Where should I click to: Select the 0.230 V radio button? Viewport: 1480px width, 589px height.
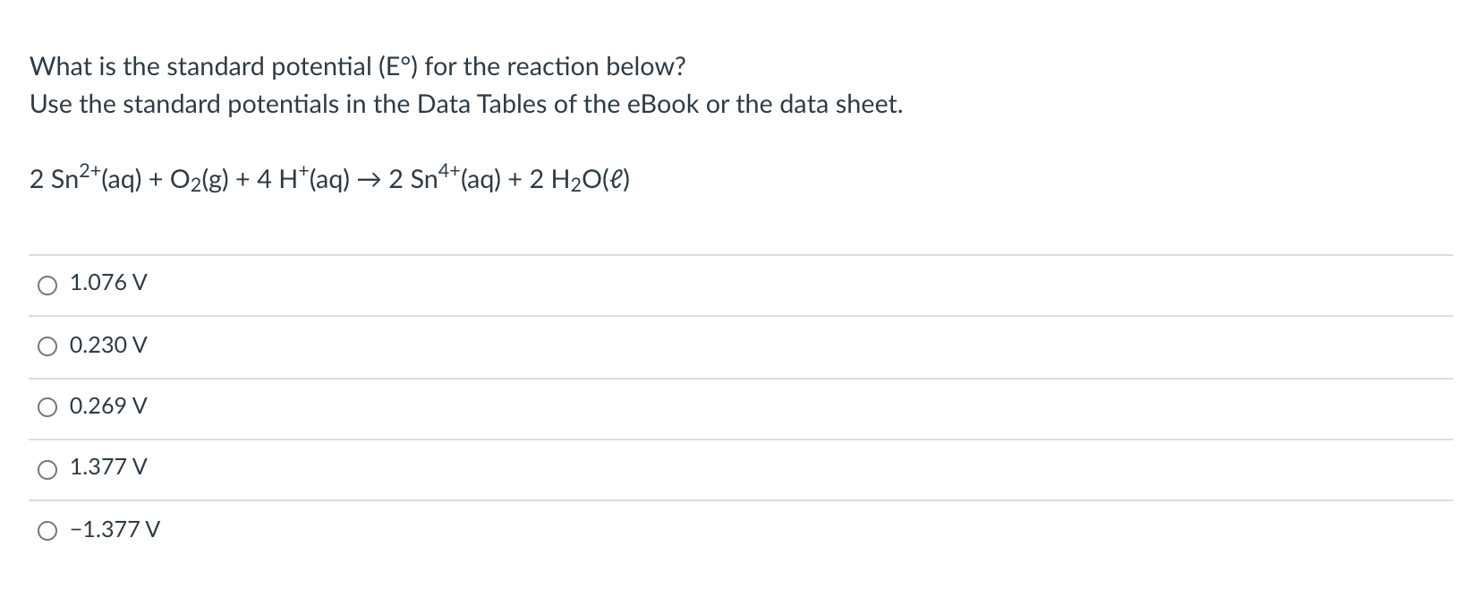47,346
